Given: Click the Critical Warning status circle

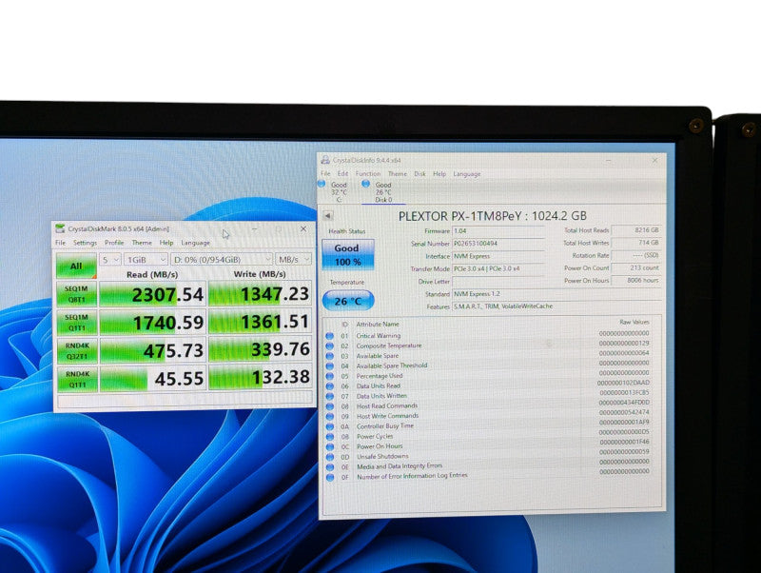Looking at the screenshot, I should click(x=329, y=336).
